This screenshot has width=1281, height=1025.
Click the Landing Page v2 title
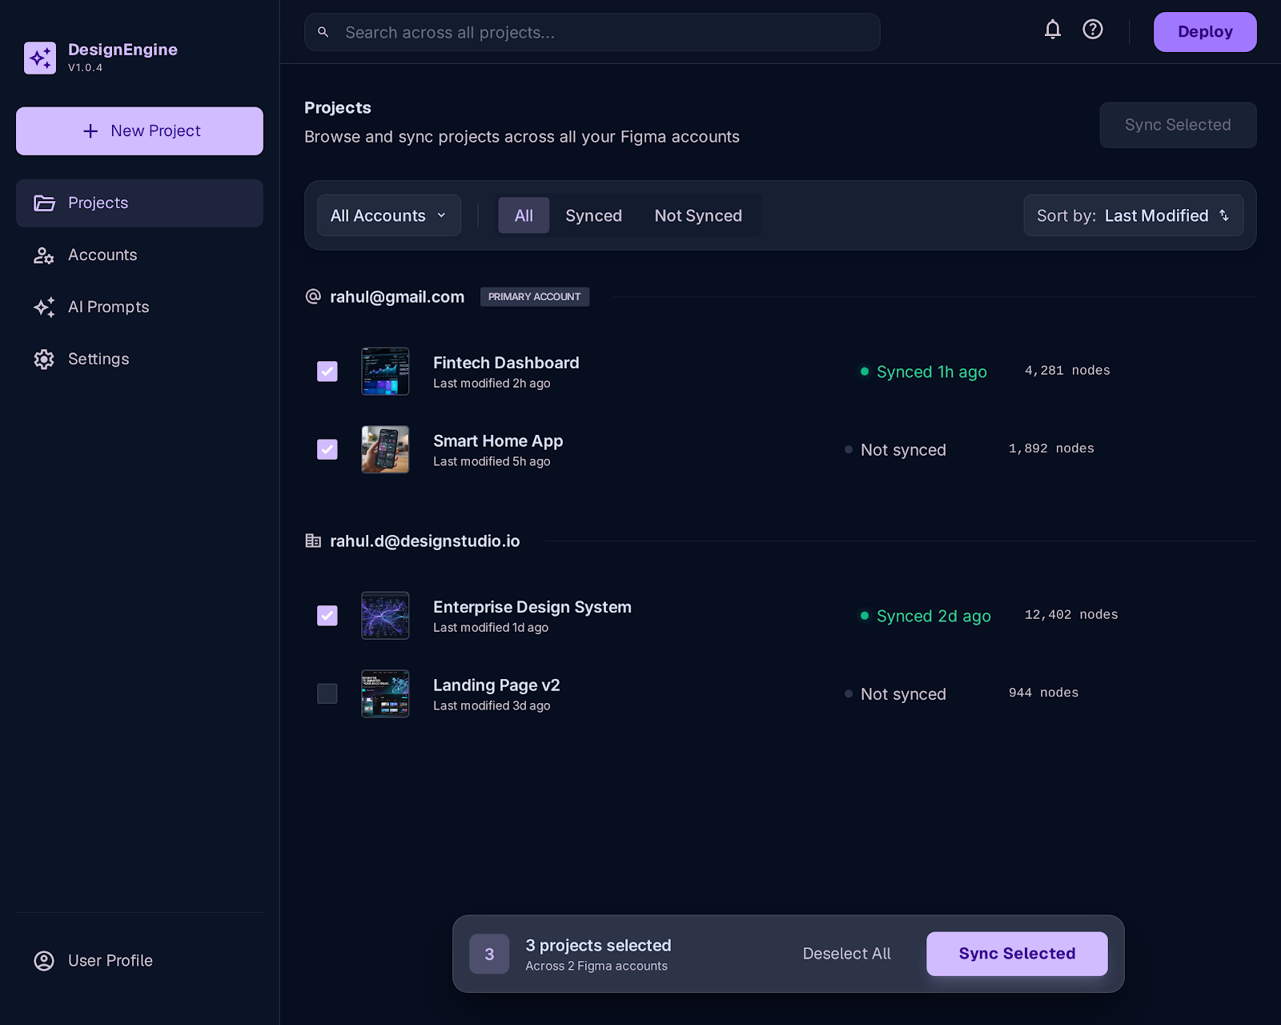496,685
